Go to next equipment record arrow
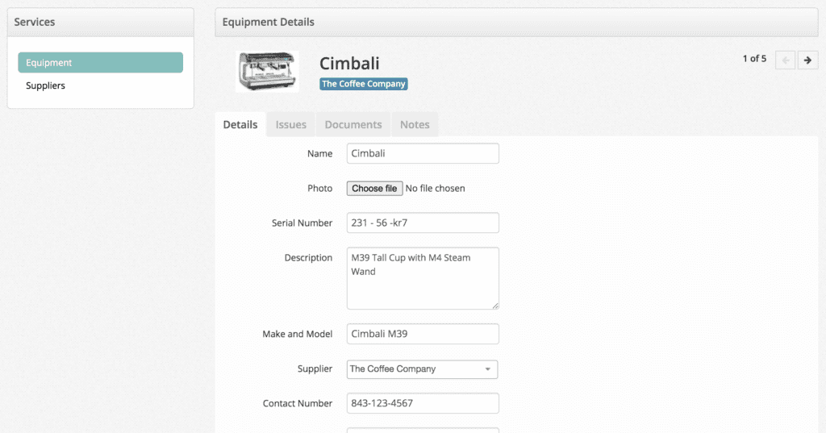The width and height of the screenshot is (826, 433). coord(807,60)
